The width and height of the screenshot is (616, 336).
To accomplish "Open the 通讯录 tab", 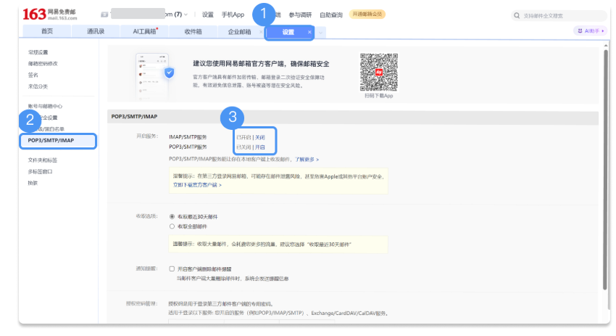I will [x=96, y=31].
